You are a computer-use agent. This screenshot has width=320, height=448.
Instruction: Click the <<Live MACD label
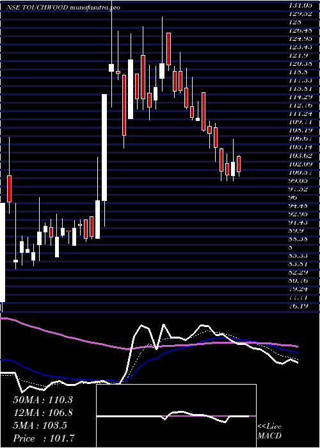coord(269,431)
